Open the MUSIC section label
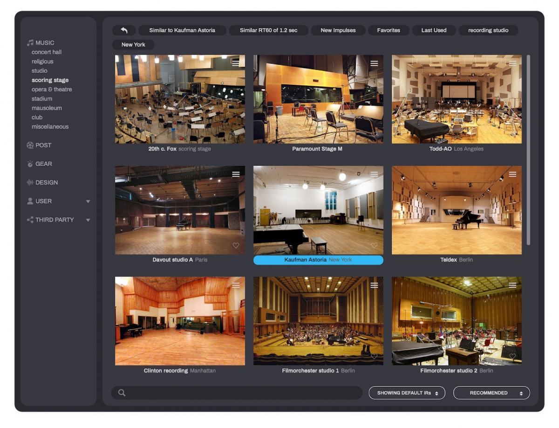Screen dimensions: 559x428 (x=45, y=43)
